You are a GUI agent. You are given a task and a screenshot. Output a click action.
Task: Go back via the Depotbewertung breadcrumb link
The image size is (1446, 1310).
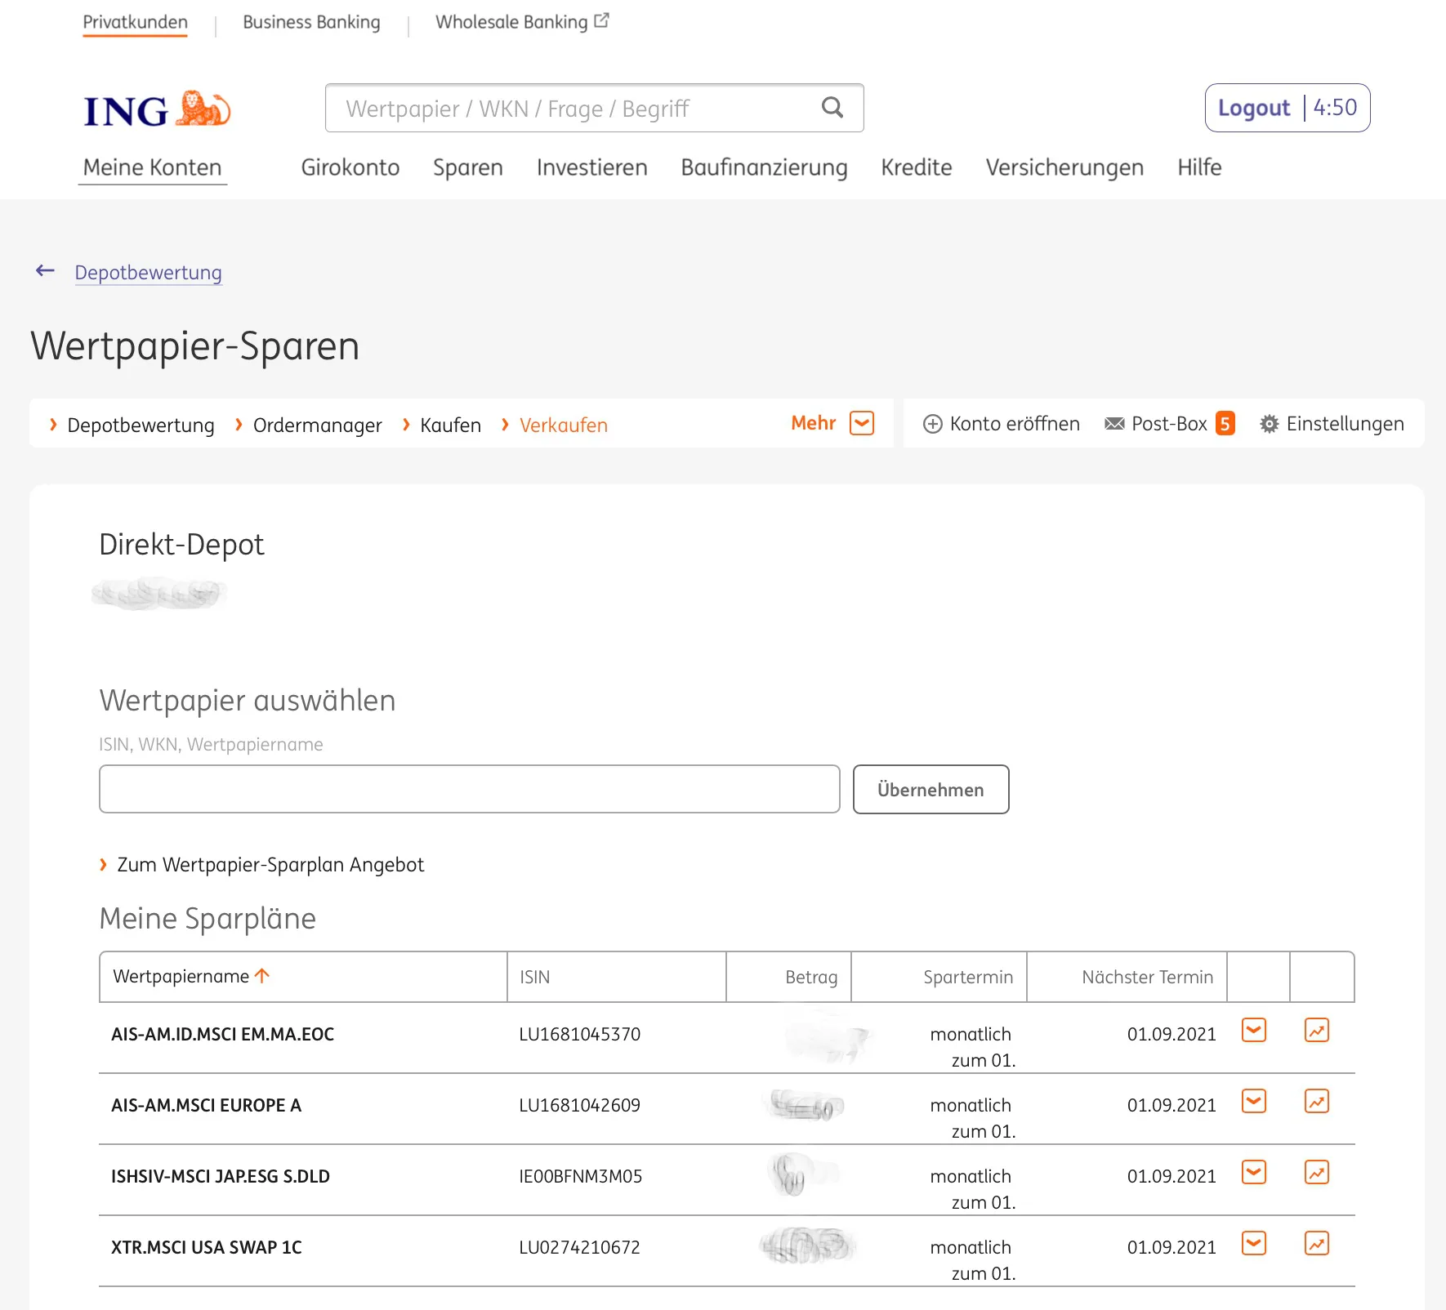[x=149, y=272]
